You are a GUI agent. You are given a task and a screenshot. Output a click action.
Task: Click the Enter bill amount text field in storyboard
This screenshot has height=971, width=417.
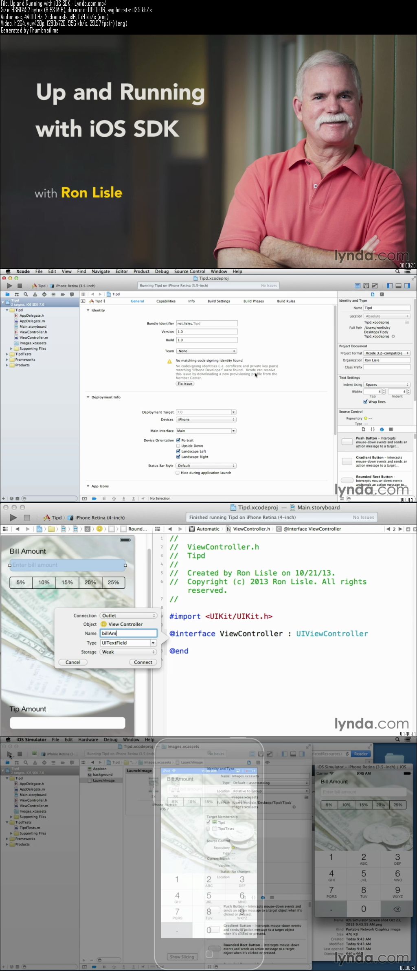[x=68, y=565]
